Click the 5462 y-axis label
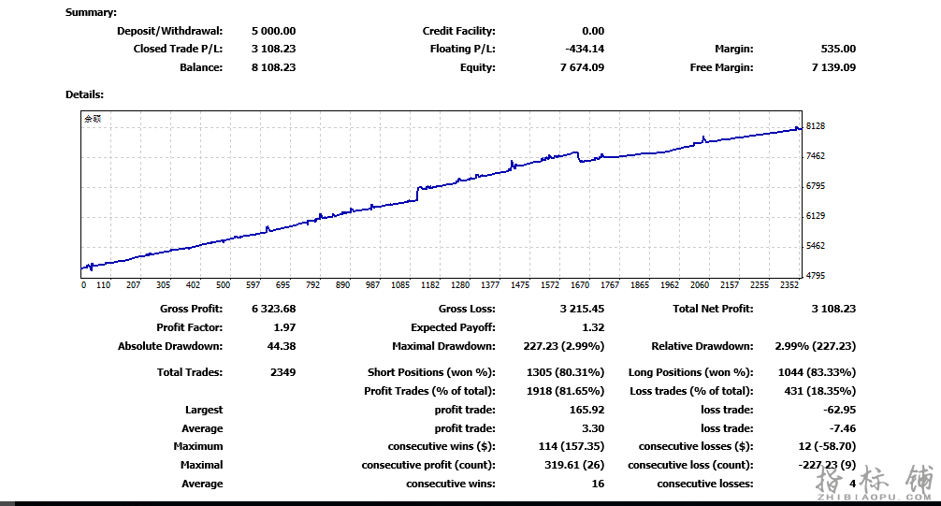 [x=816, y=245]
